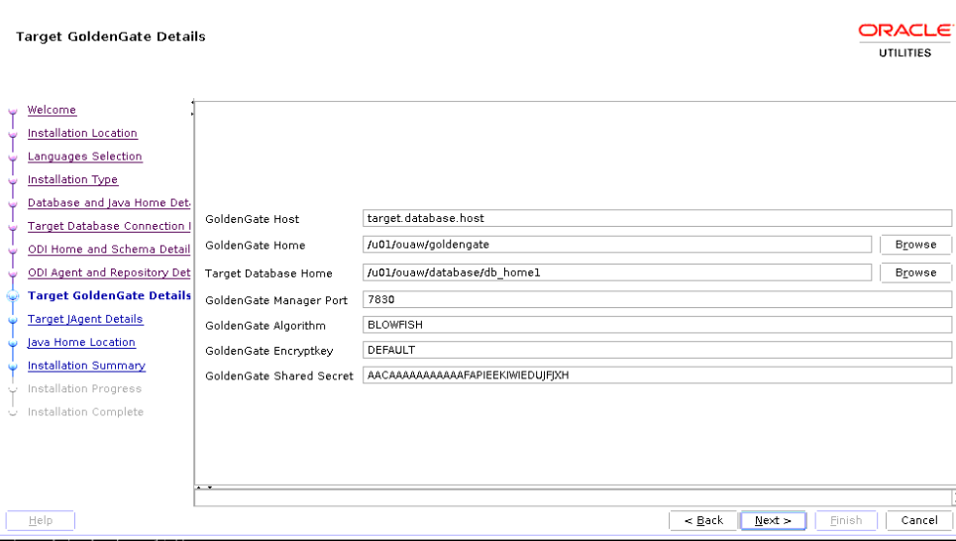Click the current-step bullet beside Target GoldenGate Details
Viewport: 956px width, 541px height.
pos(13,296)
